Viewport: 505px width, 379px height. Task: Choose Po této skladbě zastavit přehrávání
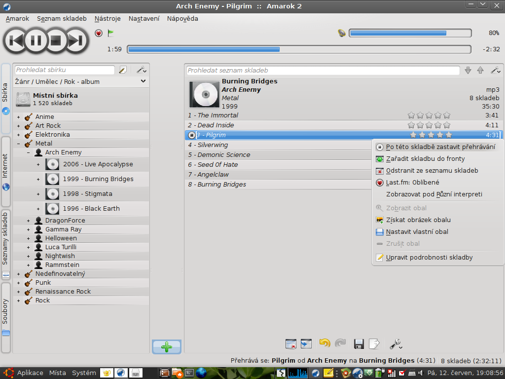coord(438,147)
